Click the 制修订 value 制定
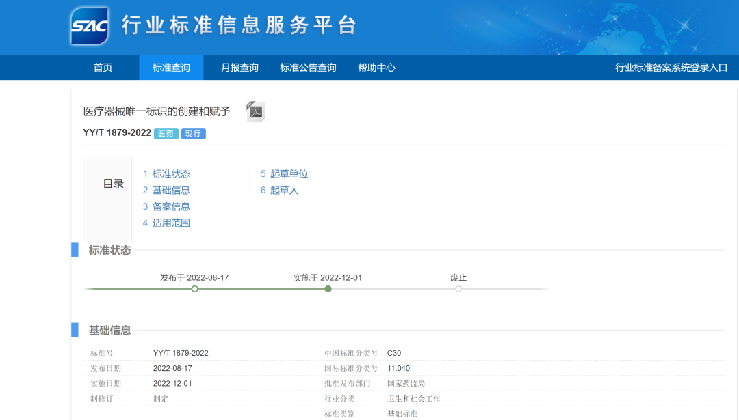The image size is (739, 420). point(161,399)
